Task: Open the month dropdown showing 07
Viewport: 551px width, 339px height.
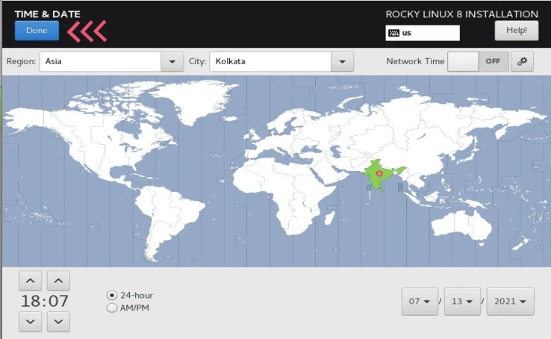Action: point(420,302)
